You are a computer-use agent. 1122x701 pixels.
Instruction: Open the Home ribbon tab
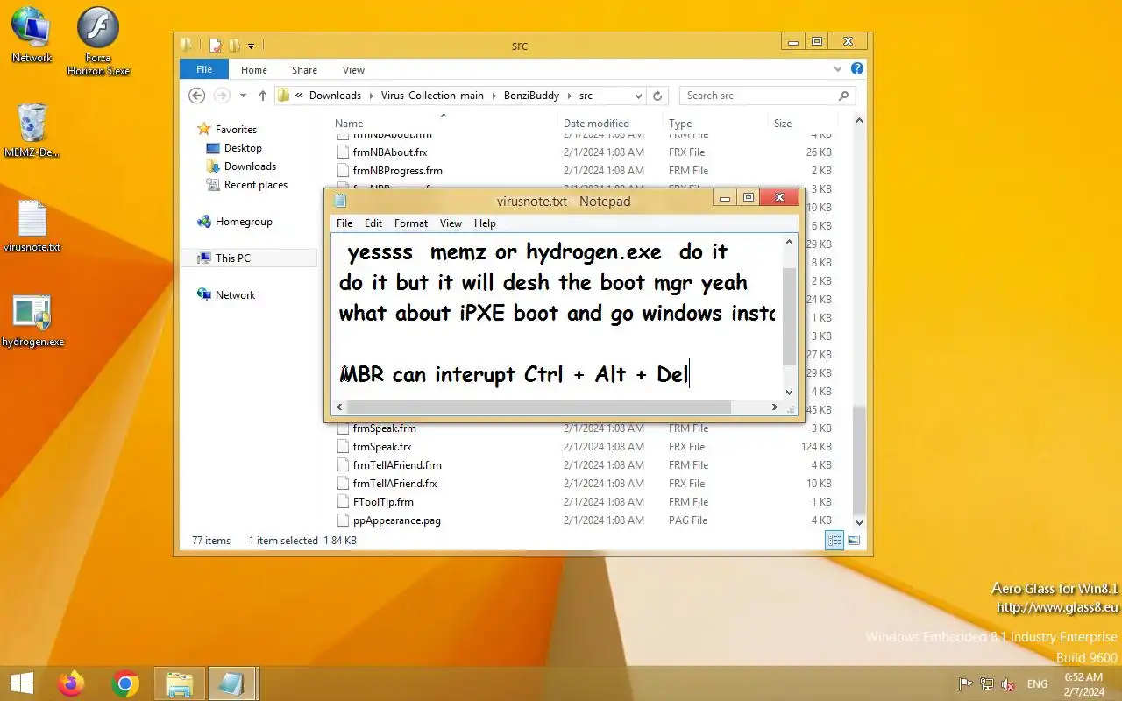click(x=254, y=70)
